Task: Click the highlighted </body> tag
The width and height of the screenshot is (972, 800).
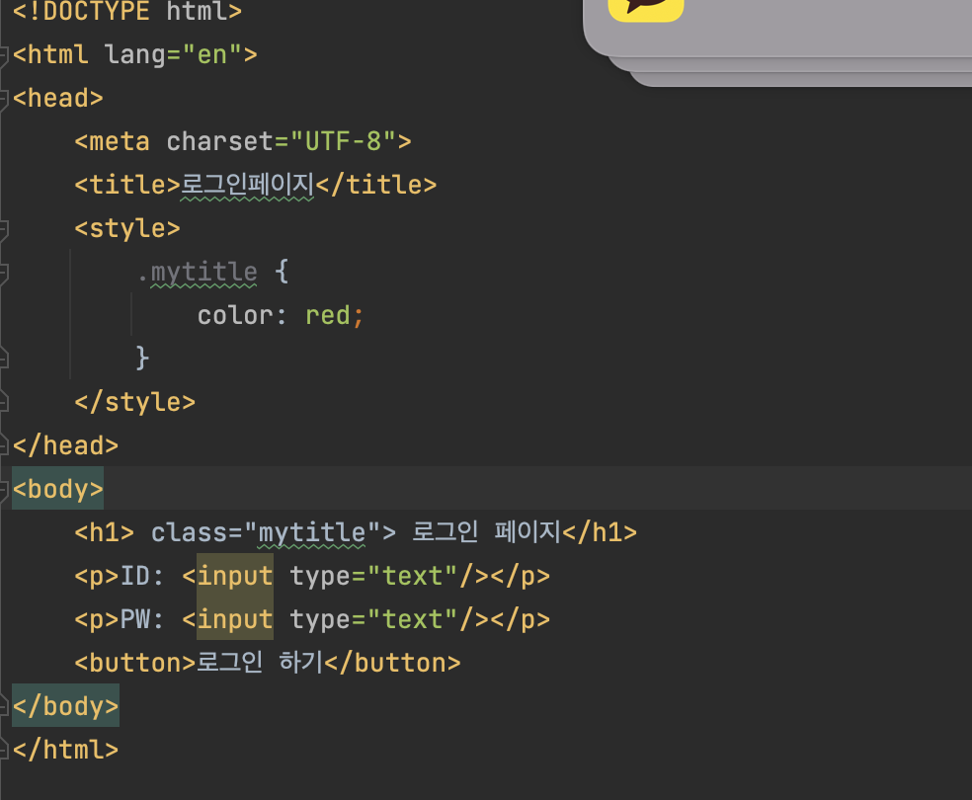Action: [66, 706]
